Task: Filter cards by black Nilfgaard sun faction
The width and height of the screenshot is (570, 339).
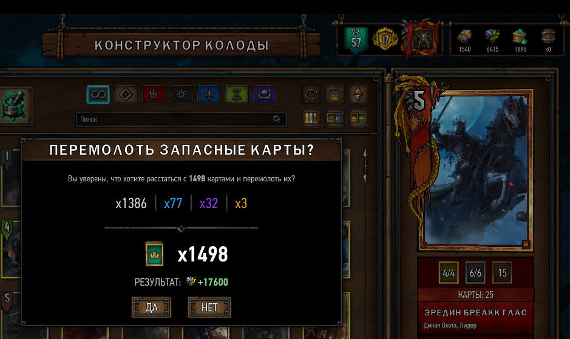Action: click(x=181, y=95)
